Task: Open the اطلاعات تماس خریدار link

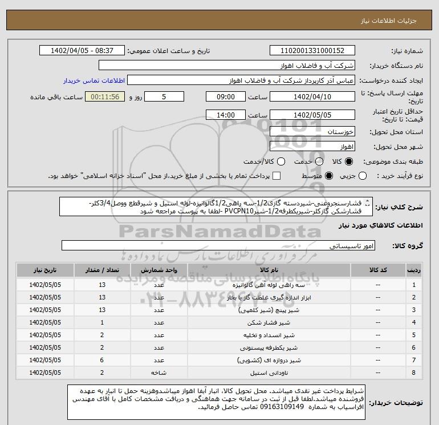Action: (94, 80)
